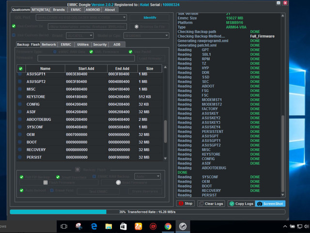Viewport: 310px width, 233px height.
Task: Show hidden system tray icons
Action: click(x=285, y=227)
